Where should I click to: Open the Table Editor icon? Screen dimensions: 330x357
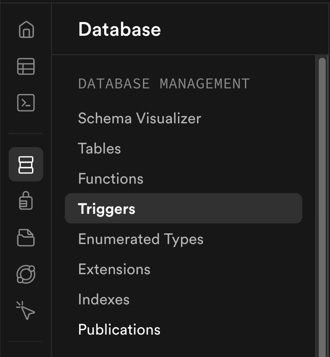[x=26, y=66]
